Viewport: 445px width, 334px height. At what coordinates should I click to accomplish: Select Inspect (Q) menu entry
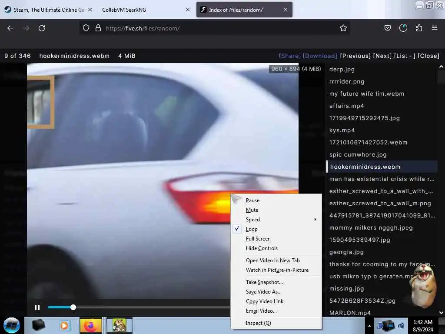[276, 323]
